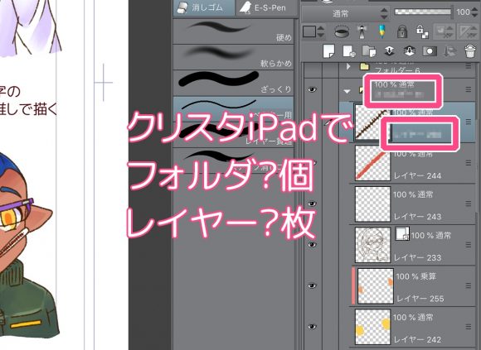Click the layer opacity slider
Viewport: 481px width, 350px height.
click(x=423, y=12)
